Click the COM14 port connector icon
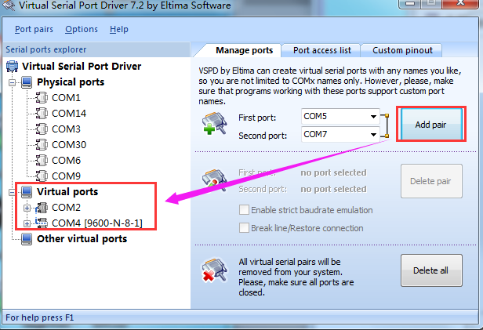 pyautogui.click(x=42, y=114)
